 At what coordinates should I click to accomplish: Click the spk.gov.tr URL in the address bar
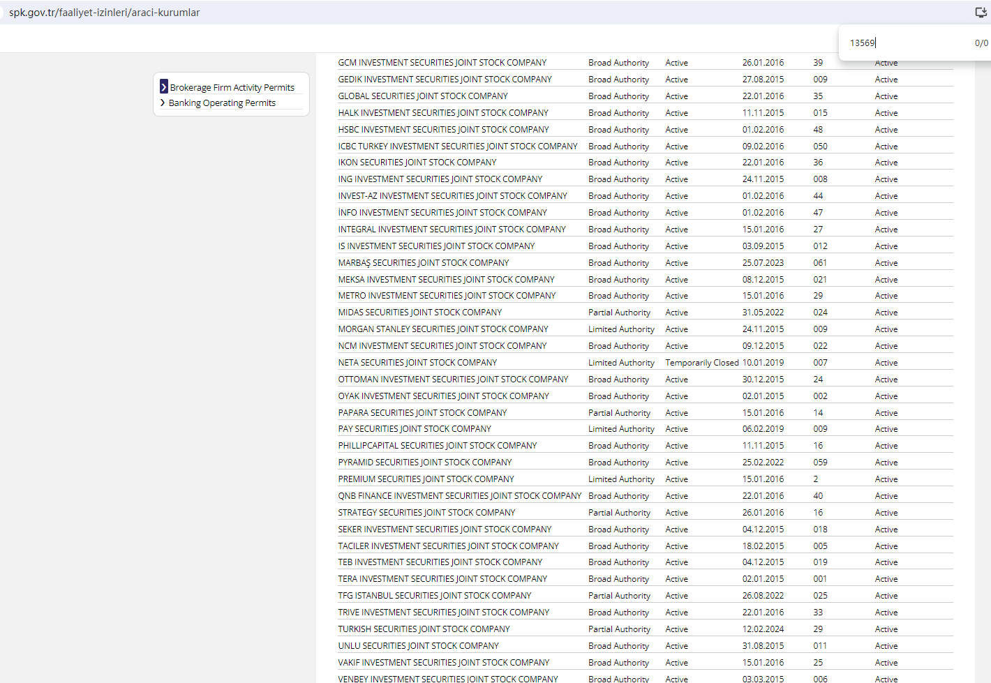click(x=105, y=13)
